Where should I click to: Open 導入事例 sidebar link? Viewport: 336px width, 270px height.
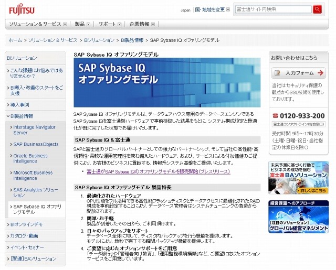tap(20, 105)
